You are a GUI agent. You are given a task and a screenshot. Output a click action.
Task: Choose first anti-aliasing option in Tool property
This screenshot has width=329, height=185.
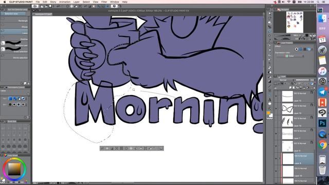[10, 104]
